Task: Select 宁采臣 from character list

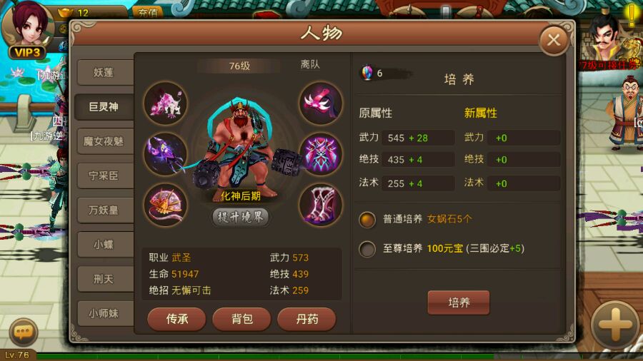Action: tap(105, 176)
